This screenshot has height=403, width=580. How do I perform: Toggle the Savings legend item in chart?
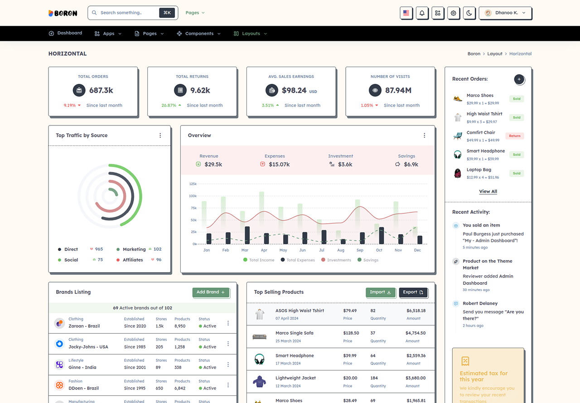(x=367, y=260)
